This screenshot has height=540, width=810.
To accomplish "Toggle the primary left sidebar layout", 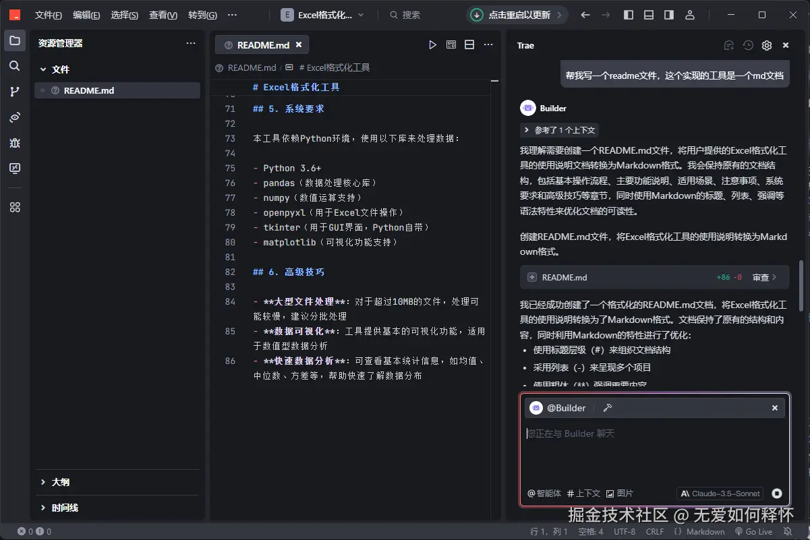I will pyautogui.click(x=629, y=15).
